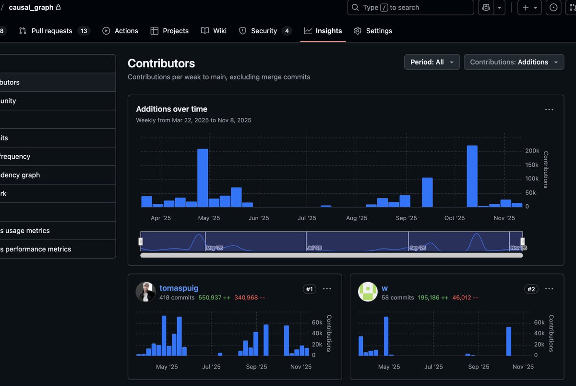This screenshot has width=576, height=386.
Task: Click tomaspuig's profile avatar
Action: coord(145,292)
